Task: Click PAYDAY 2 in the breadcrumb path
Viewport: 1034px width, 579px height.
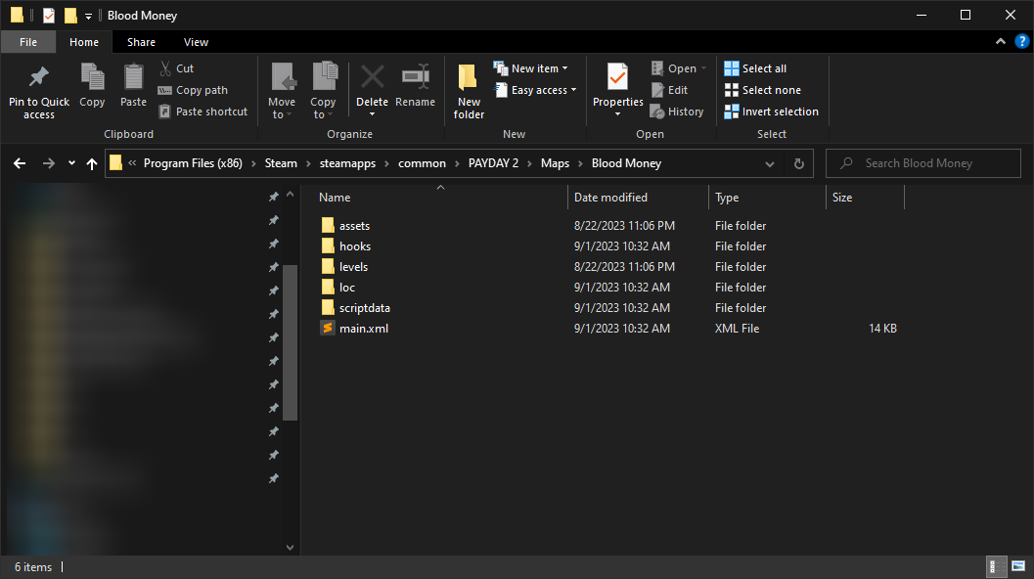Action: (493, 163)
